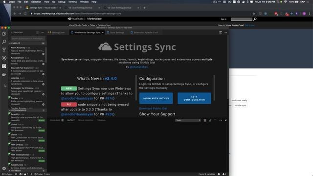The height and width of the screenshot is (176, 313).
Task: Install the jshint extension
Action: (x=42, y=131)
